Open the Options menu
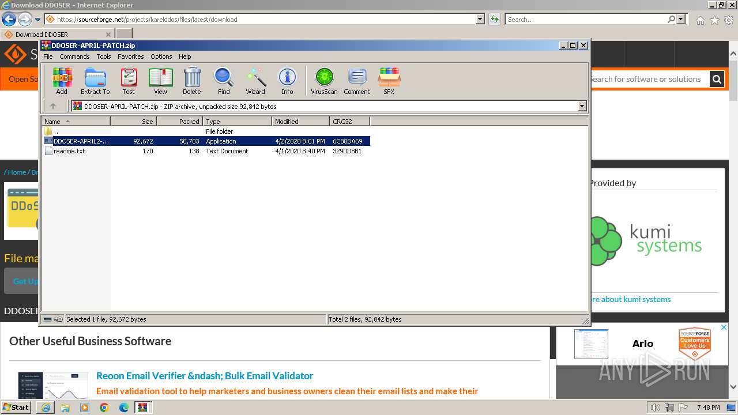This screenshot has width=738, height=415. coord(161,56)
